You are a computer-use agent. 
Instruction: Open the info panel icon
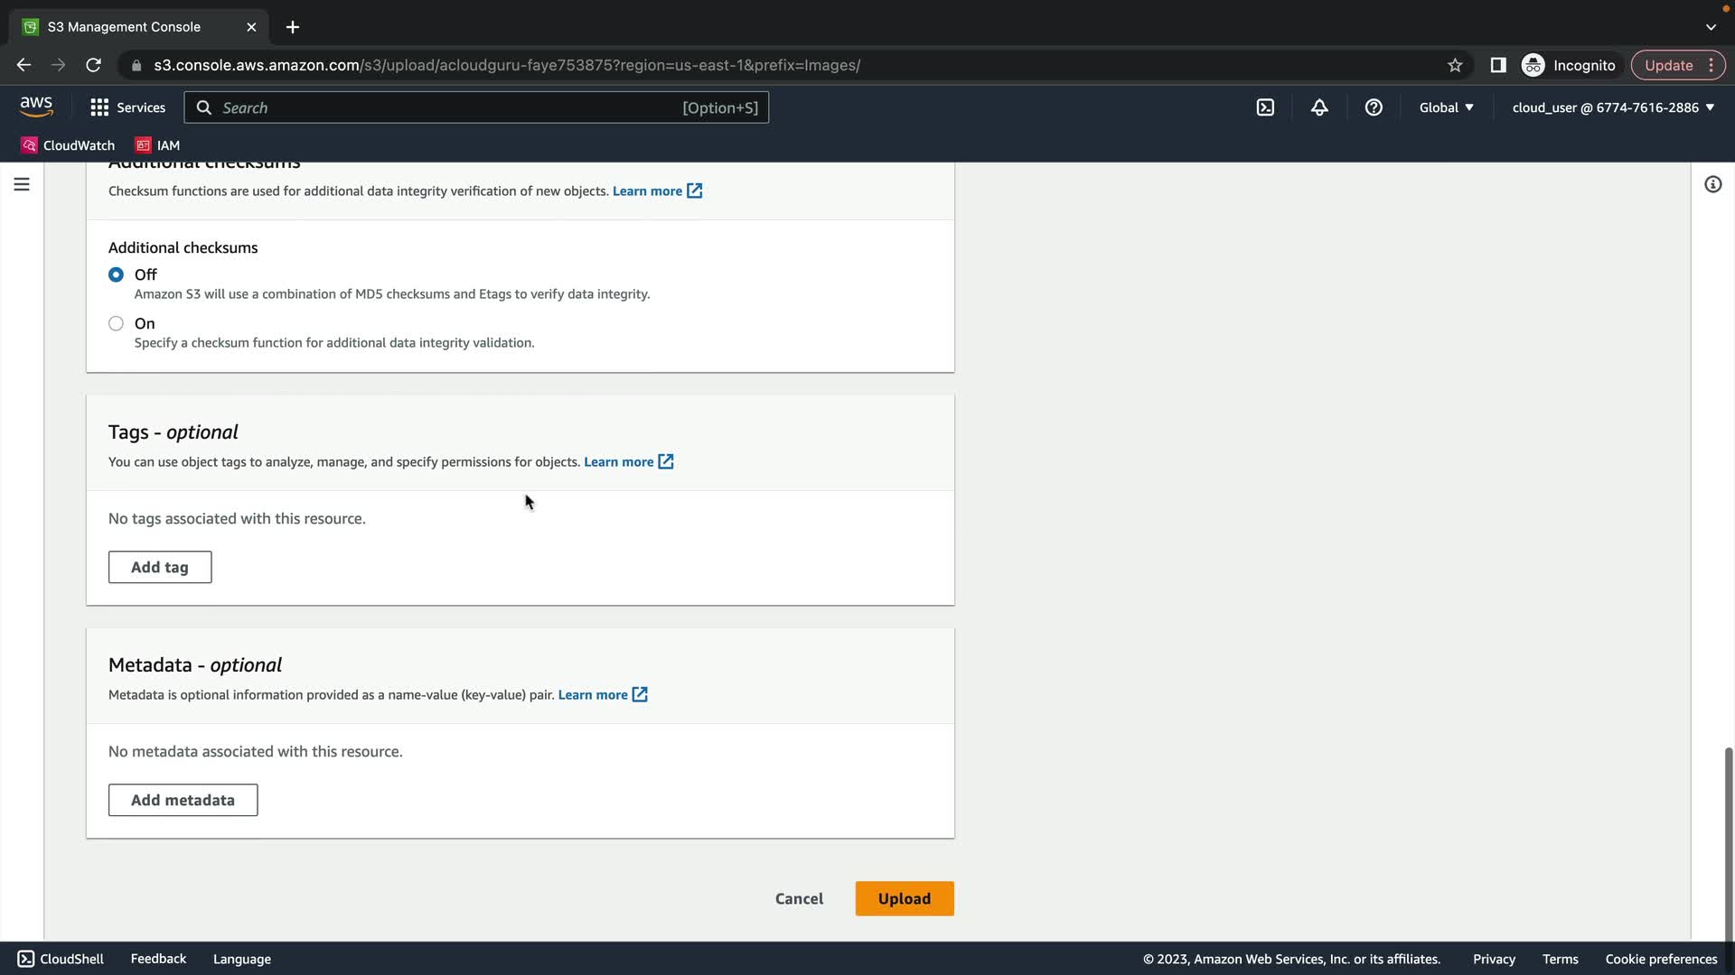pos(1712,184)
